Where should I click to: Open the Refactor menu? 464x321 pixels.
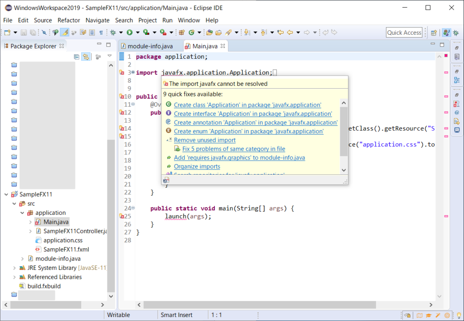68,20
